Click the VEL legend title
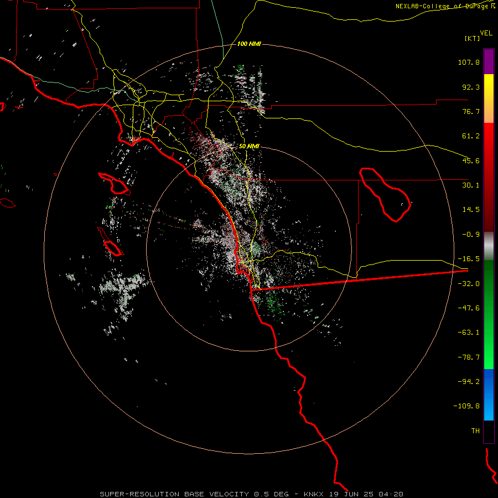 click(x=486, y=33)
